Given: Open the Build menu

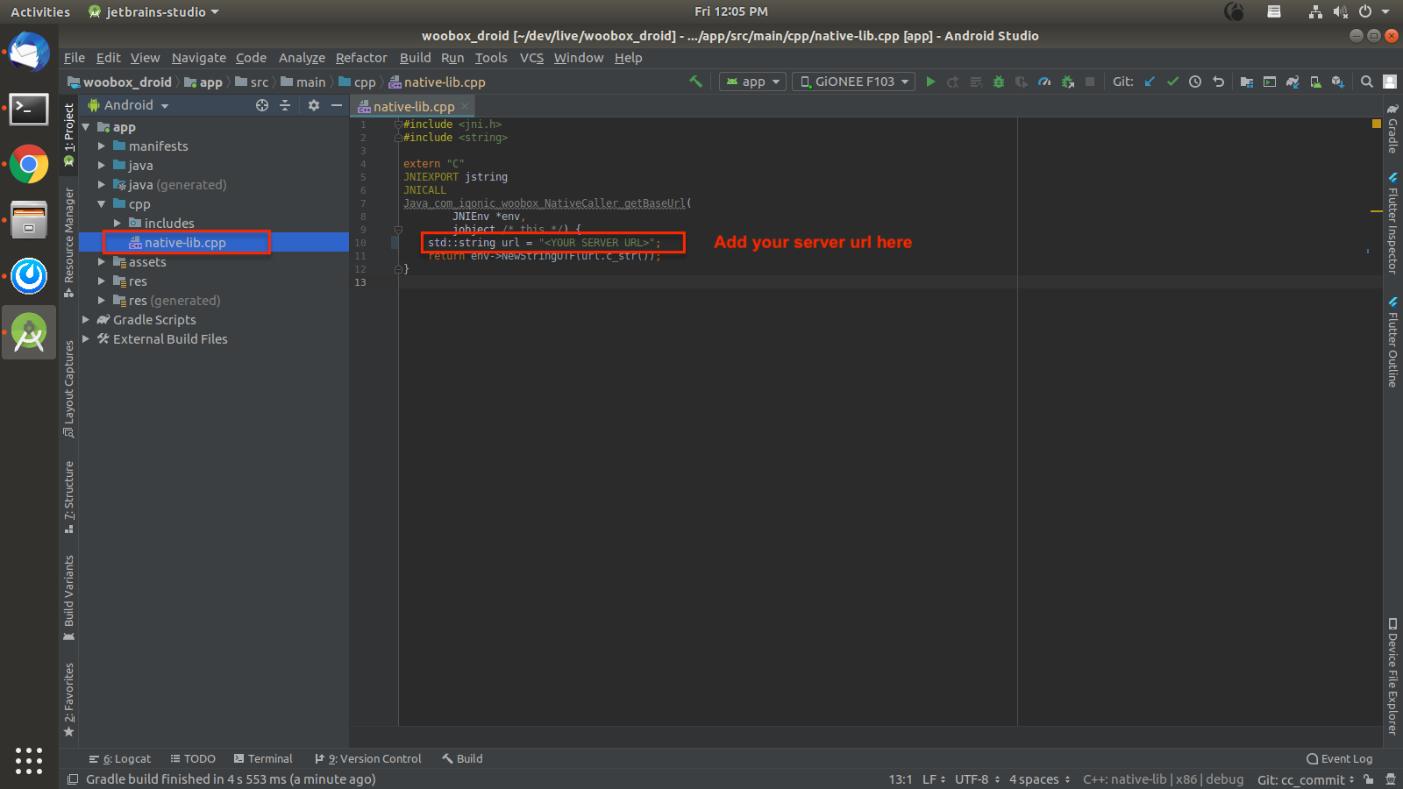Looking at the screenshot, I should [416, 58].
